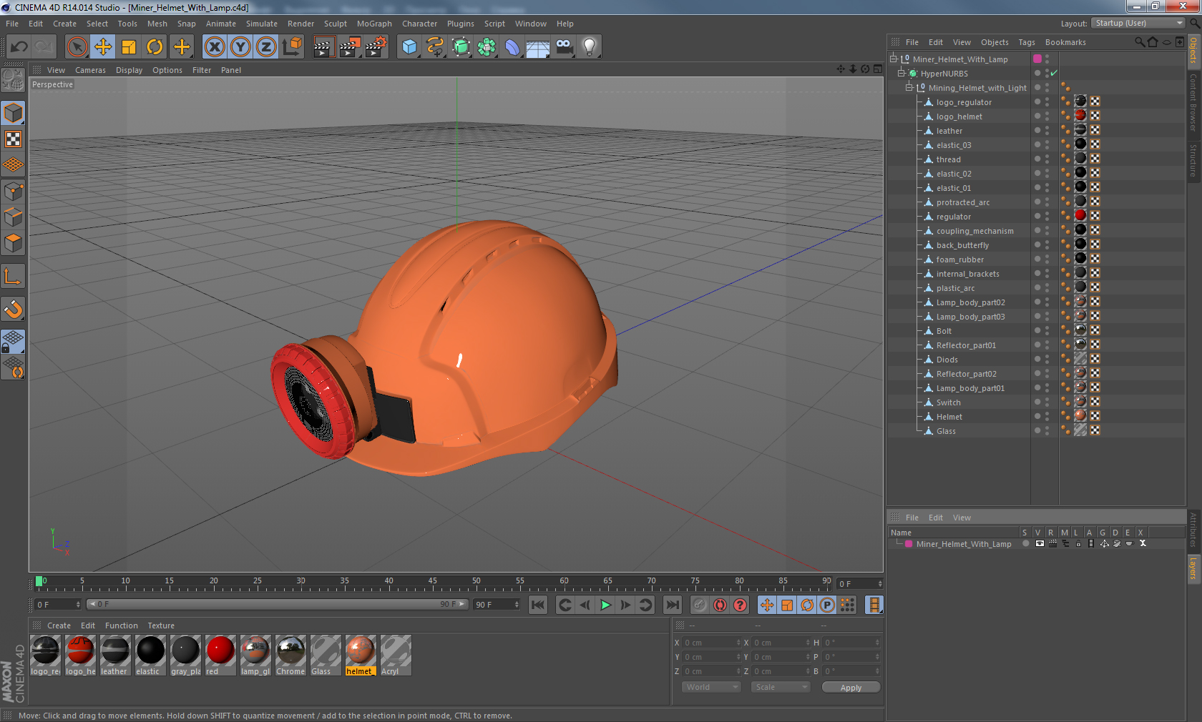Screen dimensions: 1202x722
Task: Open the HyperNURBS generator icon
Action: [461, 47]
